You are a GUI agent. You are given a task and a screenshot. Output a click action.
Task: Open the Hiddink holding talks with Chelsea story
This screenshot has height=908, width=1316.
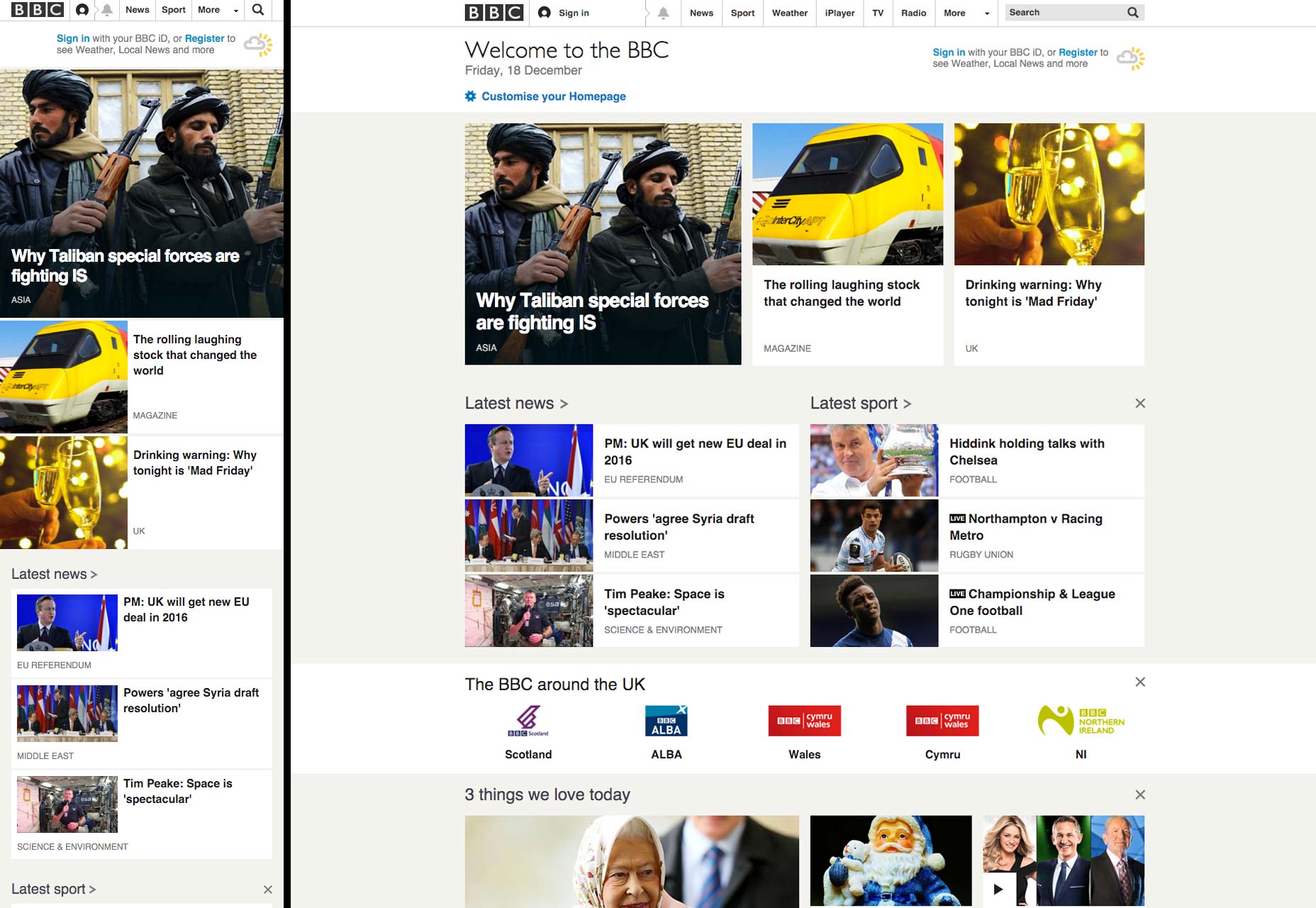pos(1027,451)
